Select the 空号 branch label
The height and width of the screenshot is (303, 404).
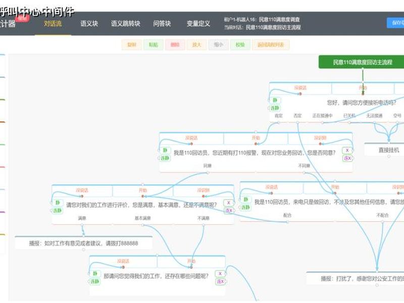[397, 116]
